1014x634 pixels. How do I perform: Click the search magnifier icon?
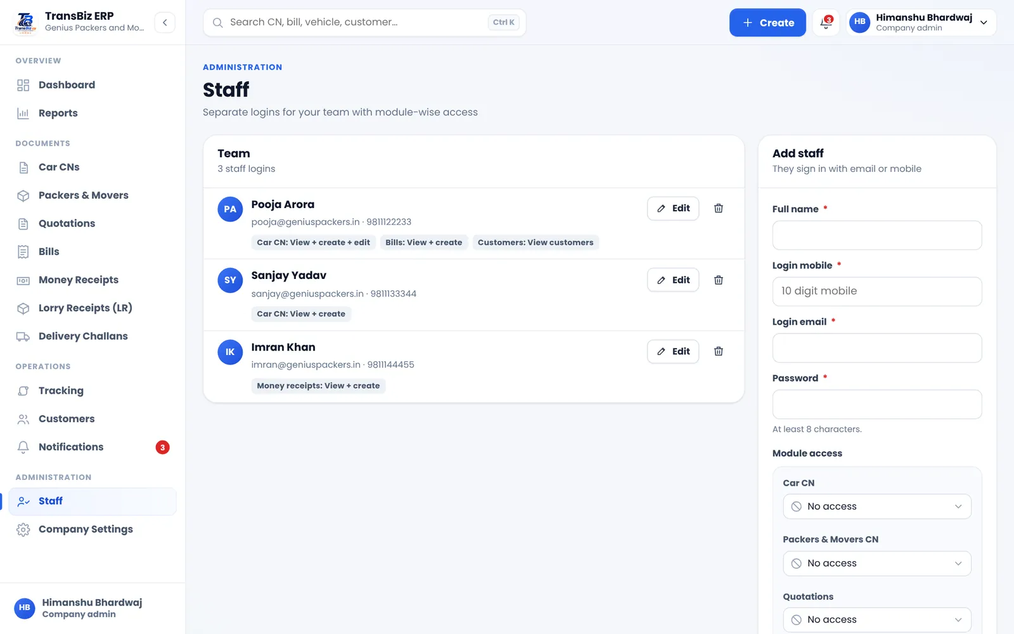pyautogui.click(x=217, y=23)
